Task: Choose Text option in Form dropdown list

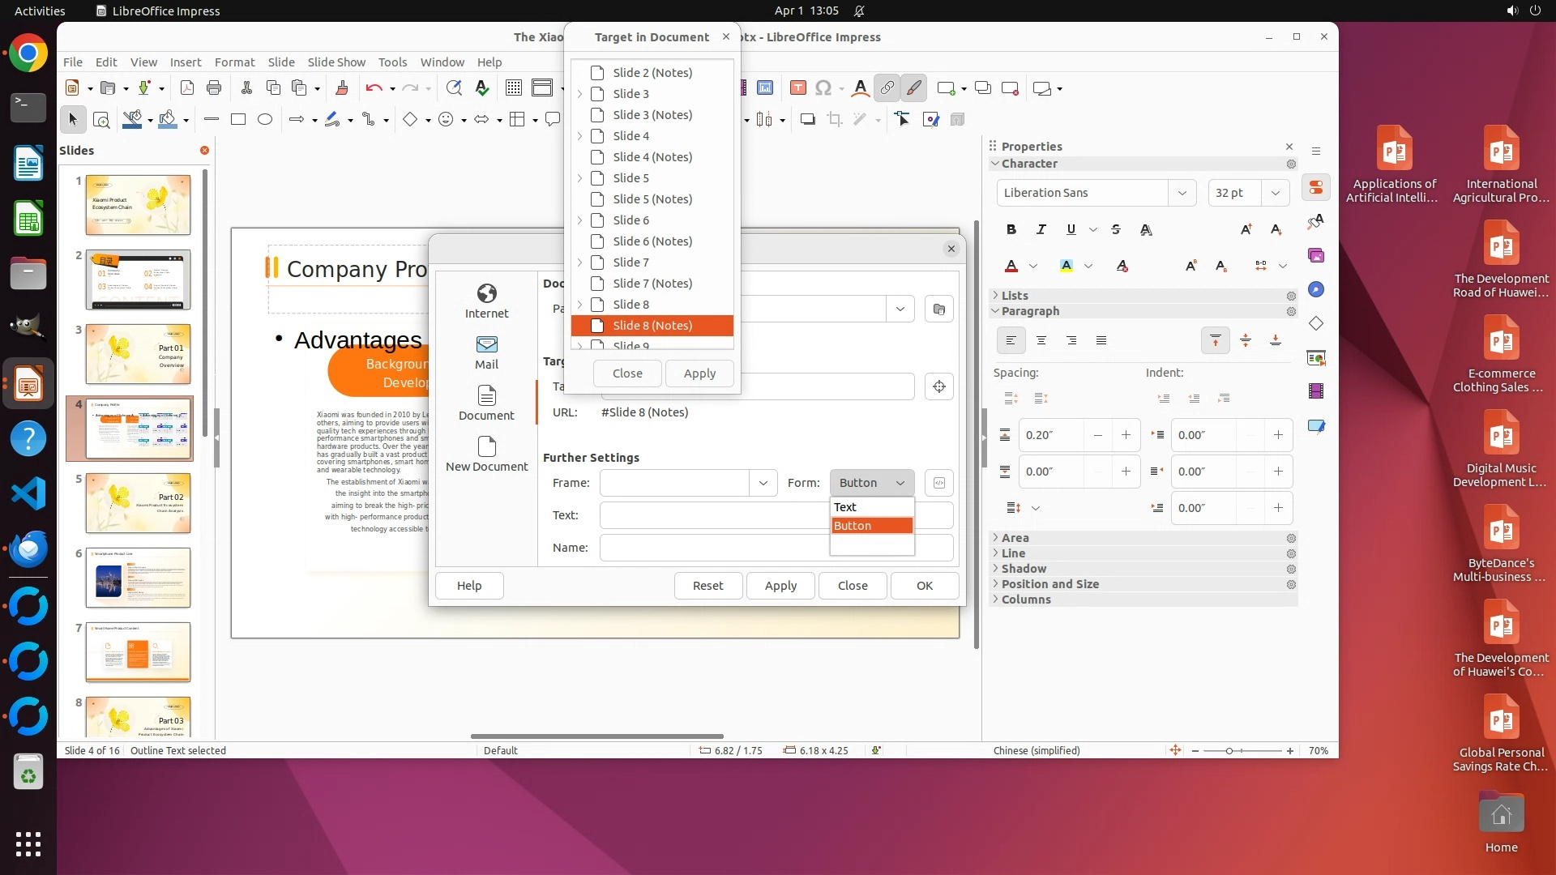Action: [x=845, y=507]
